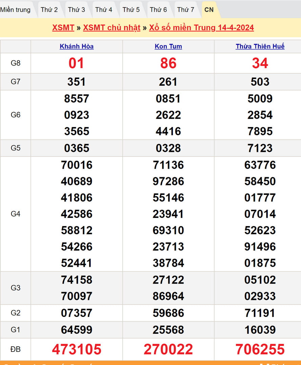Open the Thứ 5 results tab
This screenshot has width=301, height=365.
coord(131,10)
